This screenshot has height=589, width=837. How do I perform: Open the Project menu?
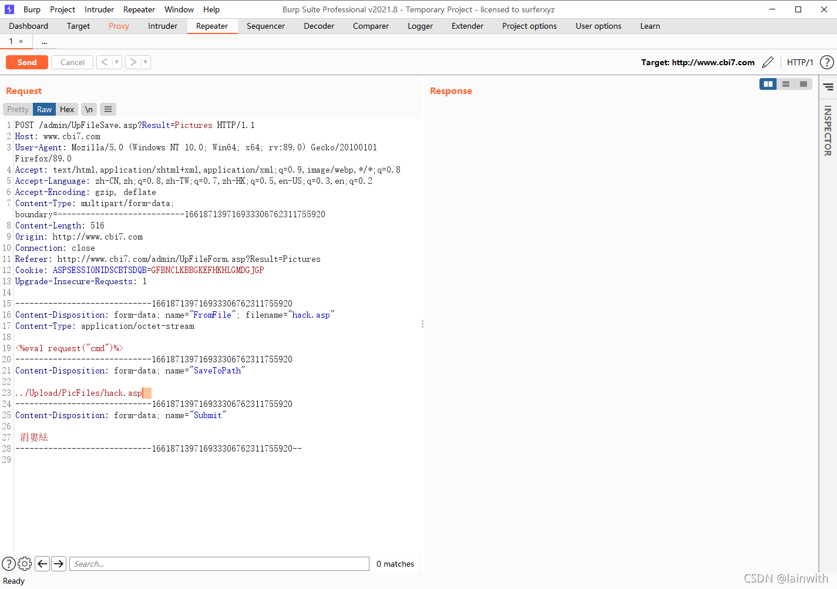[62, 9]
